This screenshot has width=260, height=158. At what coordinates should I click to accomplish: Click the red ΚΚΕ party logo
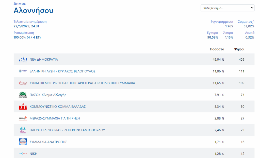23,107
